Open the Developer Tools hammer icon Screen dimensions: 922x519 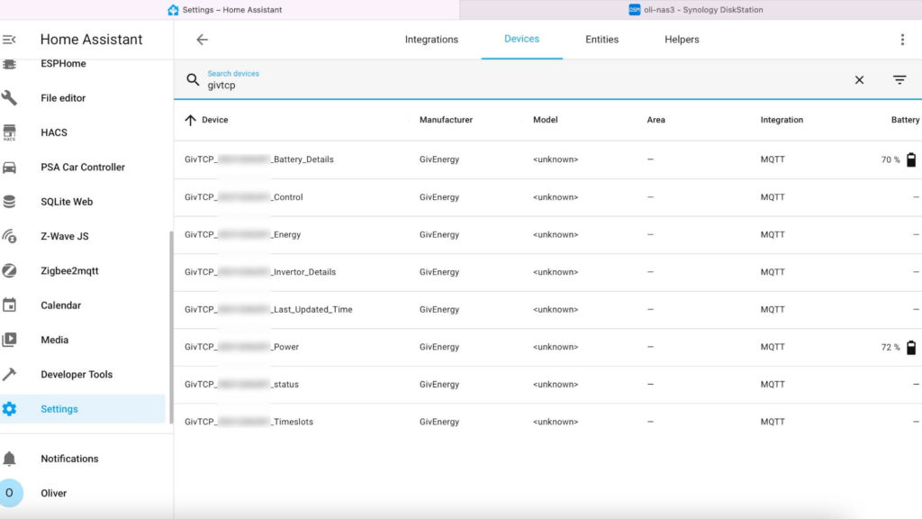tap(9, 374)
